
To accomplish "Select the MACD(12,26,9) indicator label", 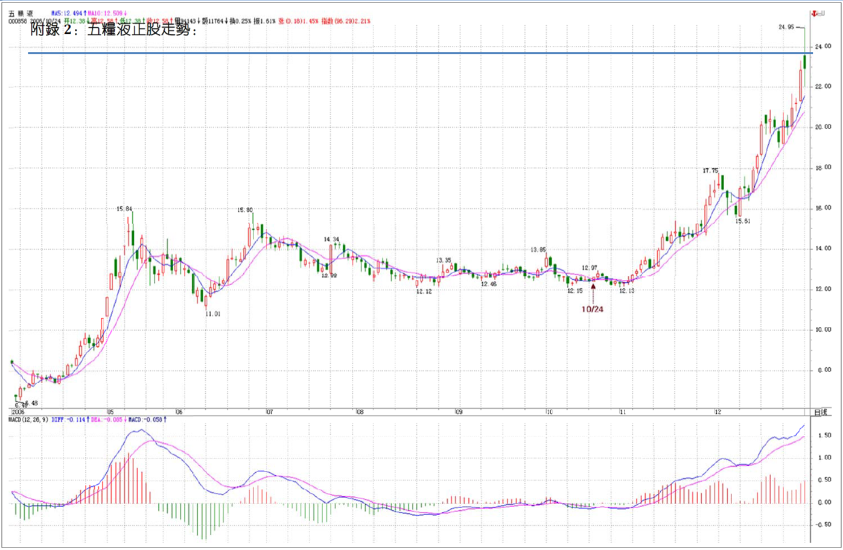I will point(28,419).
